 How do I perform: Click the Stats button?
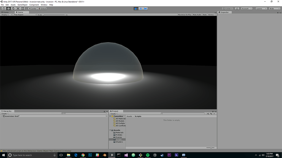[x=205, y=15]
